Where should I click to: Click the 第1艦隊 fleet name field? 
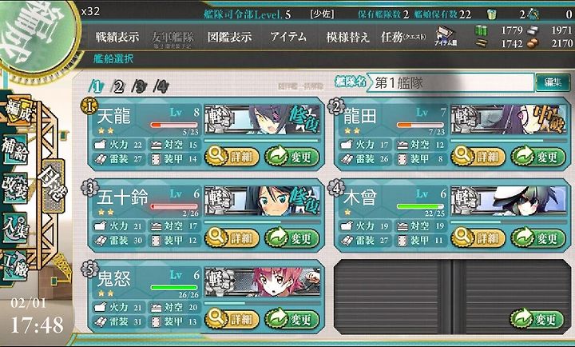pos(451,82)
